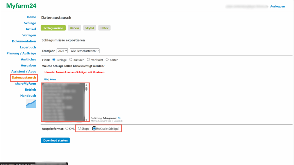Switch to the Xarvio tab
This screenshot has height=165, width=294.
tap(75, 28)
